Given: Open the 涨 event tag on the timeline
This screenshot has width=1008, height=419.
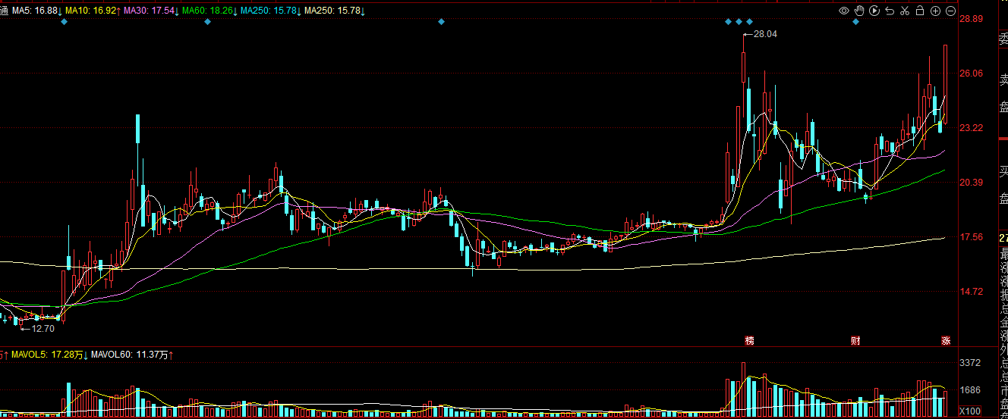Looking at the screenshot, I should coord(946,340).
